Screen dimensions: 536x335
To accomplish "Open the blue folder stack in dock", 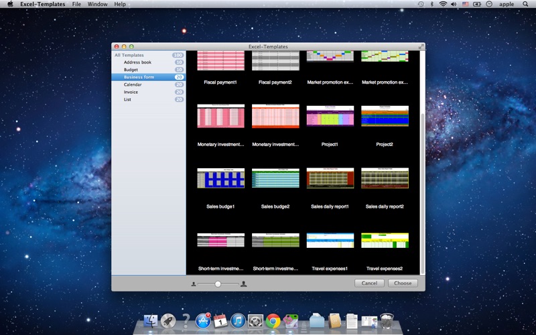I will (317, 321).
